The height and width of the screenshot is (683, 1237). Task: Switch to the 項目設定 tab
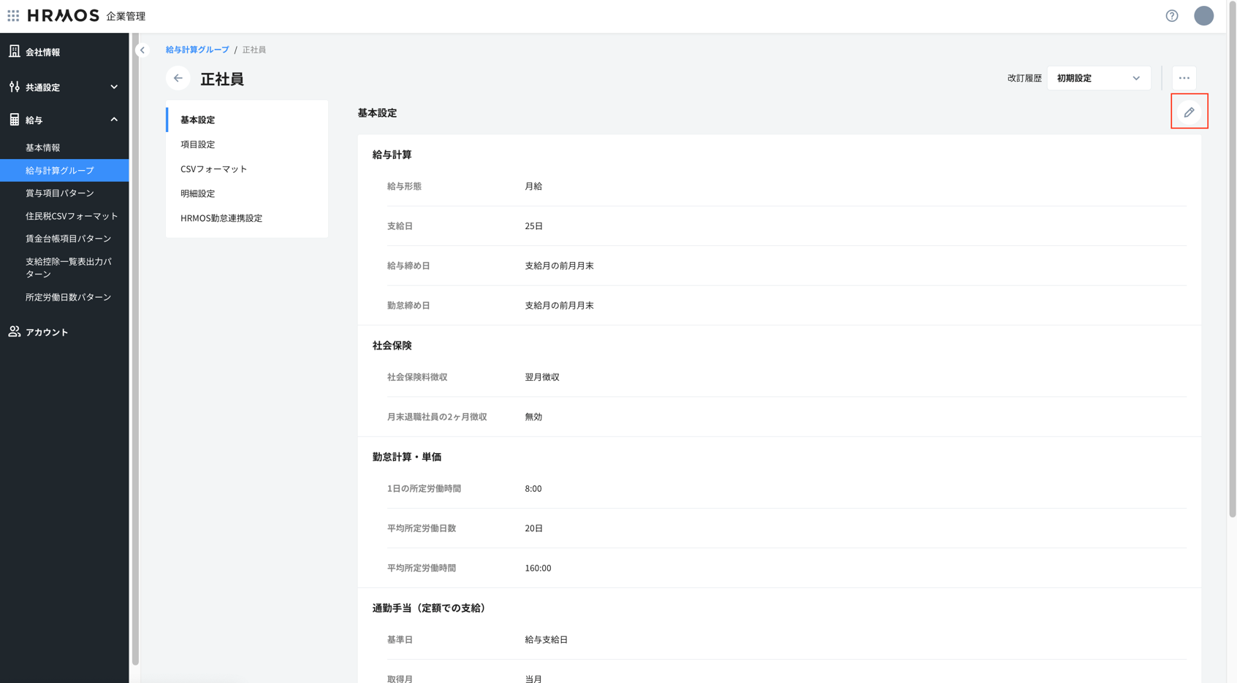198,144
